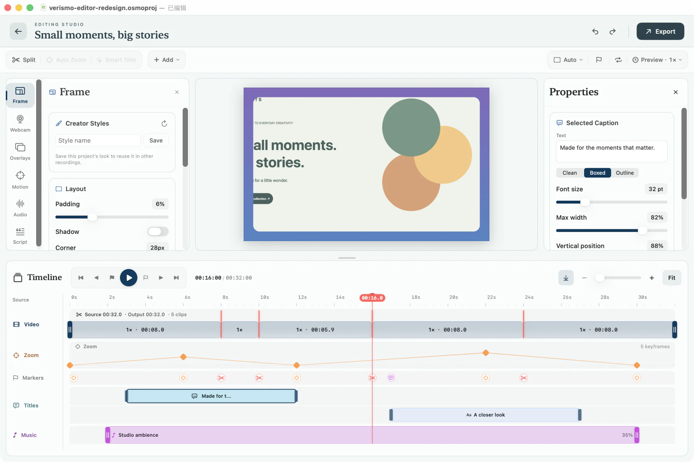Play the timeline
The height and width of the screenshot is (462, 694).
click(129, 278)
